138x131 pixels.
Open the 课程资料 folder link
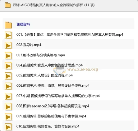tap(23, 24)
